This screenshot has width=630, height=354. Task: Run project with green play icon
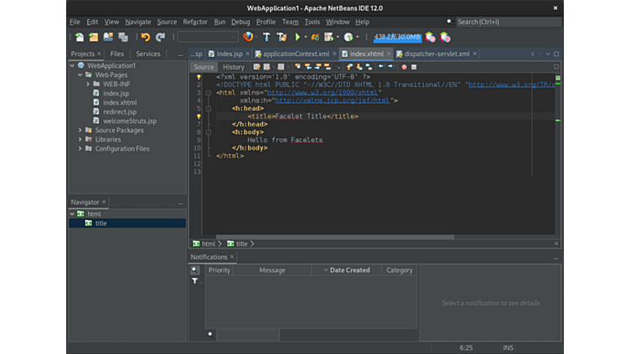click(297, 38)
